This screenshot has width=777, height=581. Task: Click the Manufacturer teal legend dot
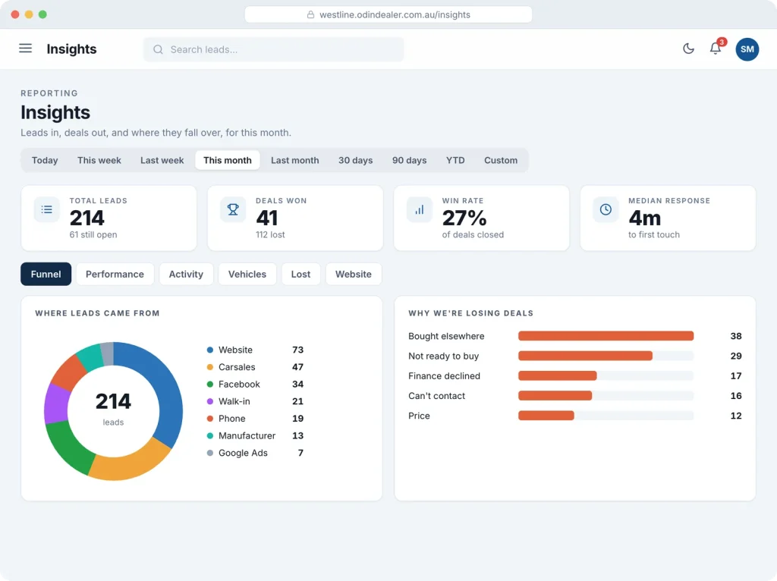coord(210,436)
